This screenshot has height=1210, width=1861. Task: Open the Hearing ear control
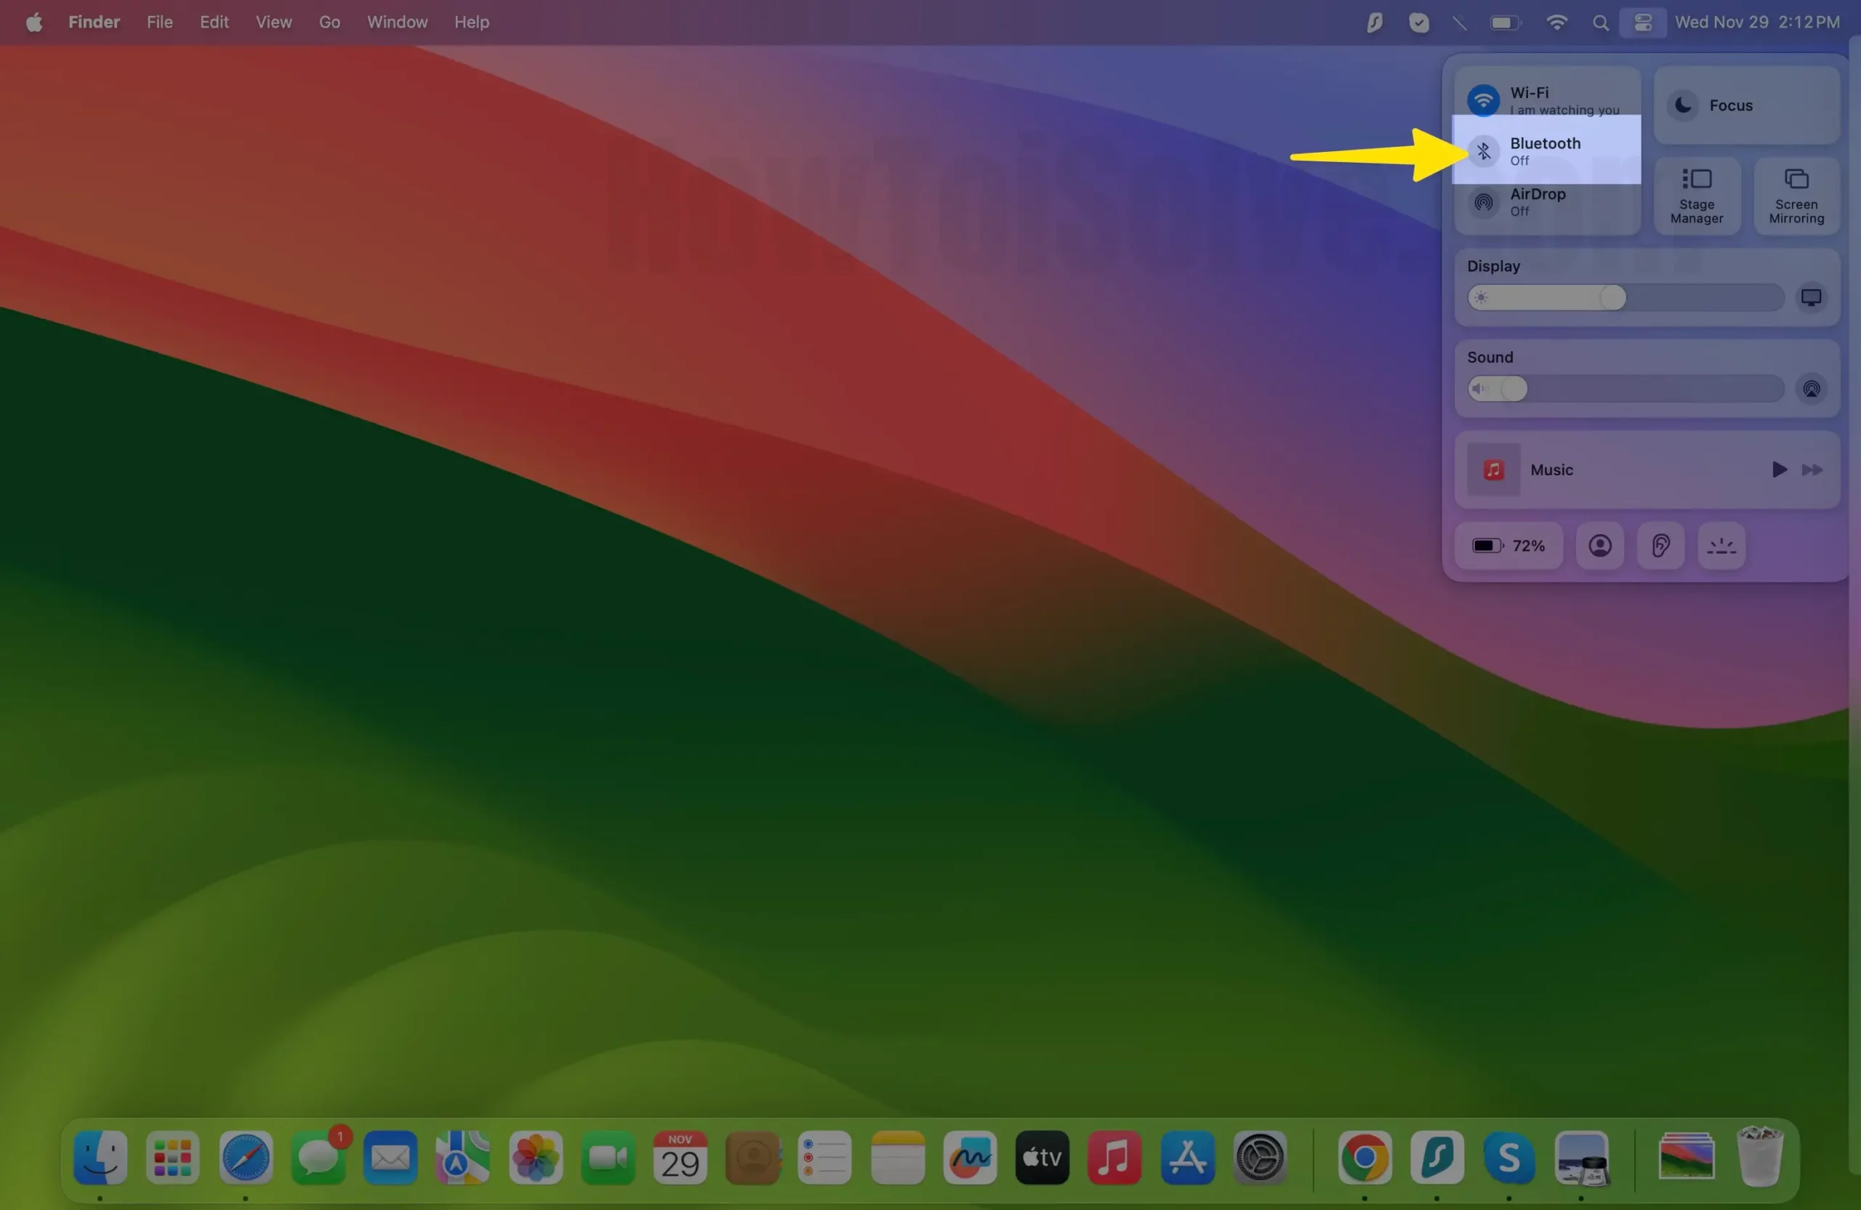click(1661, 546)
